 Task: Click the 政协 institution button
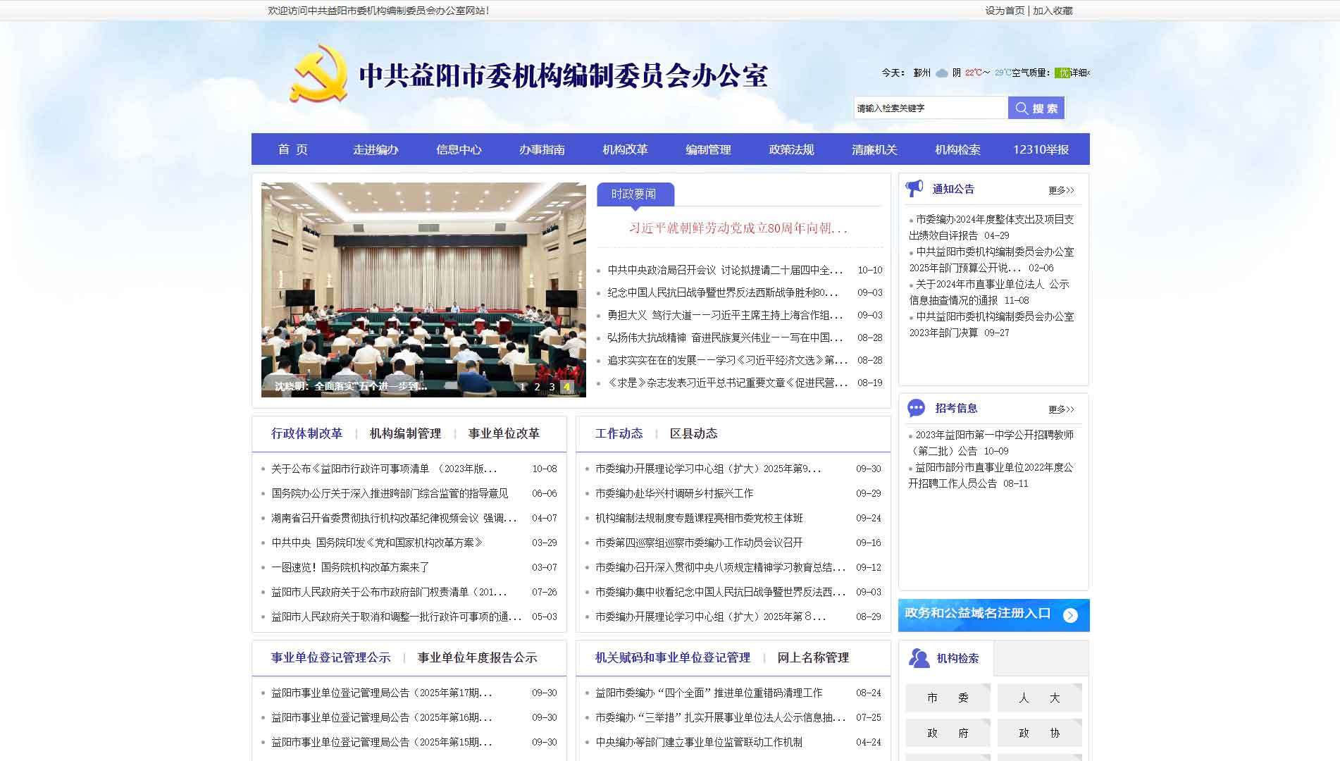pos(1039,733)
